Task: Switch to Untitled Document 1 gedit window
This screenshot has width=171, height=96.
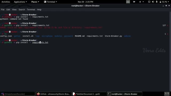Action: (x=89, y=94)
